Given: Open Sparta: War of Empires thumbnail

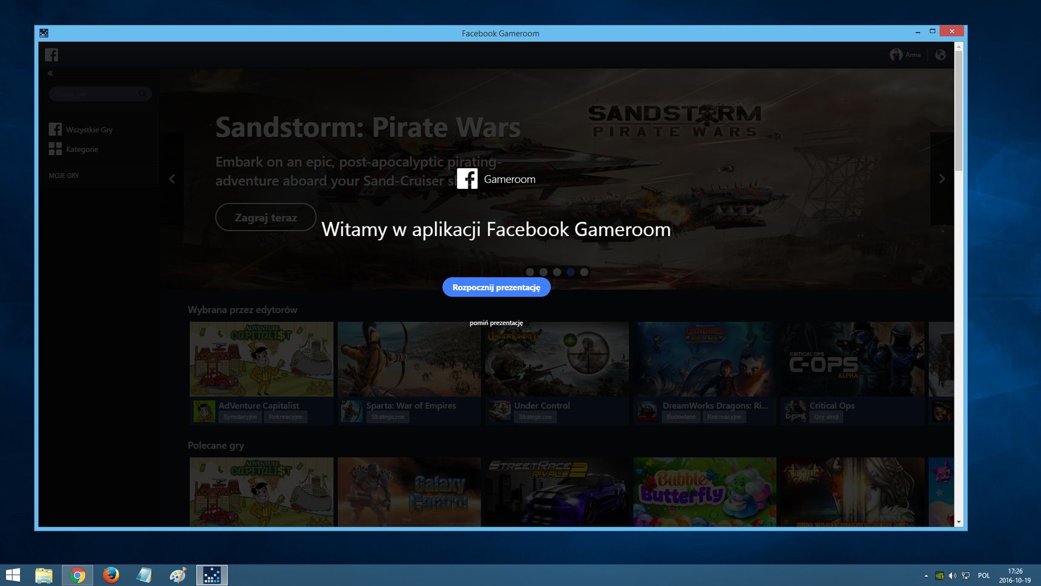Looking at the screenshot, I should pos(409,359).
